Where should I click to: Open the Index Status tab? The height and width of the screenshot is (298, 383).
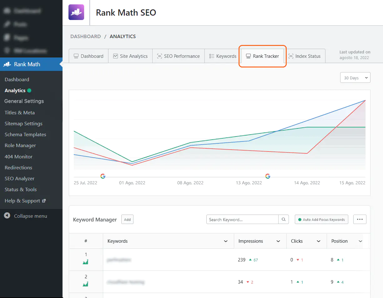[305, 56]
